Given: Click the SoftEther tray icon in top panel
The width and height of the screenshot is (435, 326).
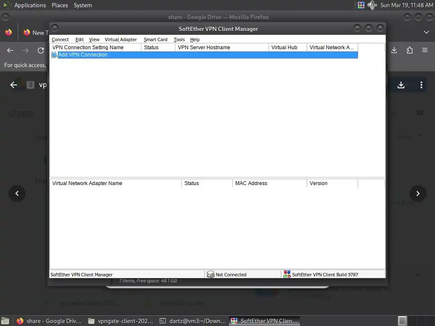Looking at the screenshot, I should [x=361, y=5].
